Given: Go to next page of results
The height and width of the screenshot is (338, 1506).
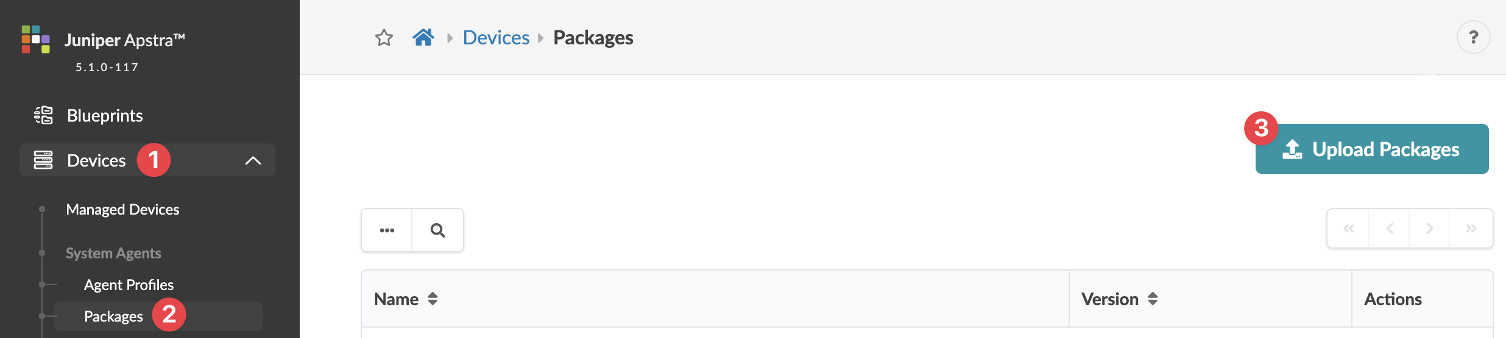Looking at the screenshot, I should click(1429, 229).
